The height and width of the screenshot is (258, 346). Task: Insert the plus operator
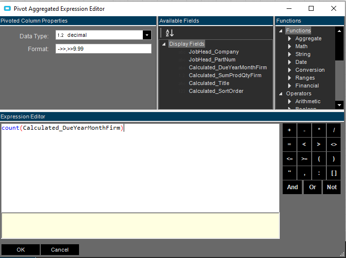[x=289, y=130]
